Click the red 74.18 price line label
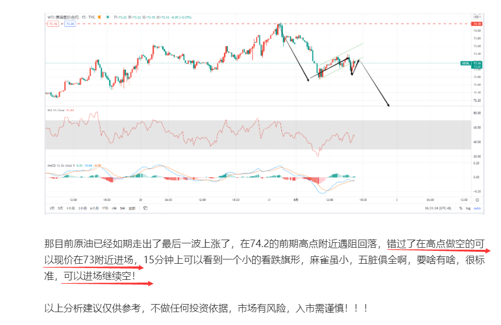This screenshot has height=325, width=501. point(477,24)
